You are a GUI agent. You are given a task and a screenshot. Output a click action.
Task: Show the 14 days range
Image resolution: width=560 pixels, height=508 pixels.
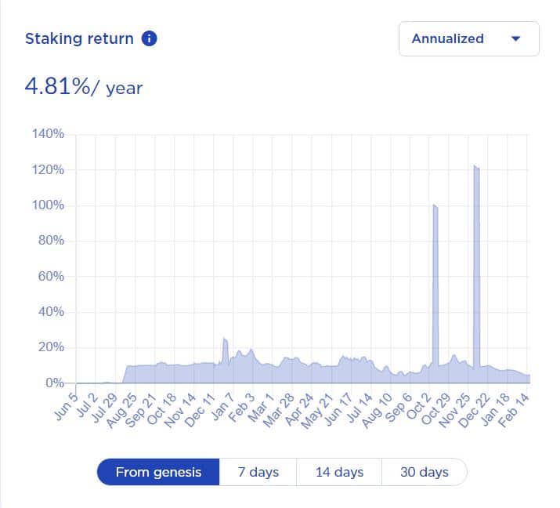coord(339,472)
